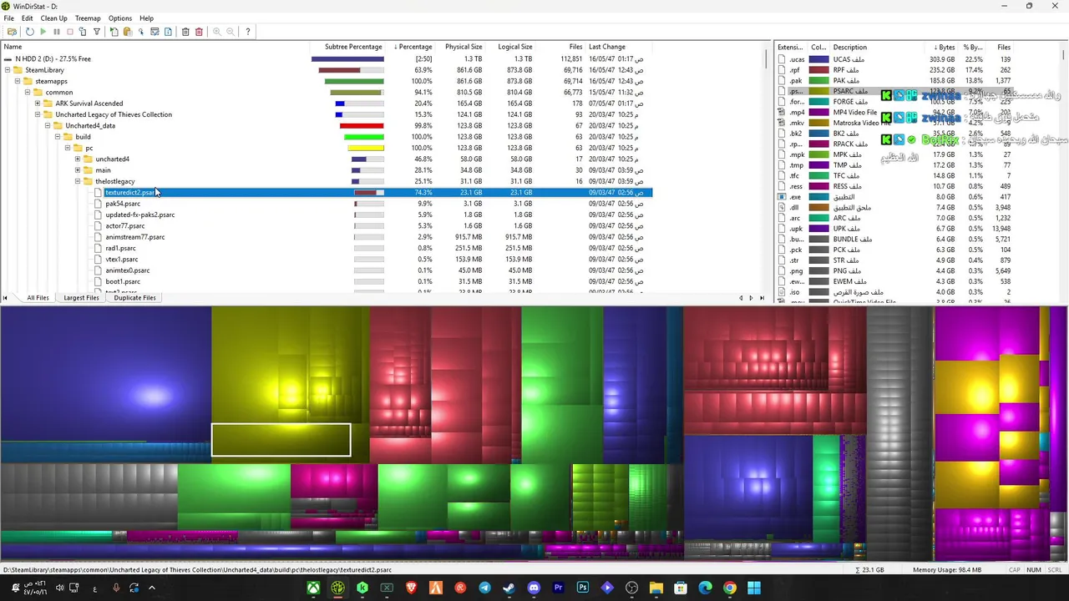Switch to the All Files tab
This screenshot has height=601, width=1069.
pyautogui.click(x=38, y=297)
